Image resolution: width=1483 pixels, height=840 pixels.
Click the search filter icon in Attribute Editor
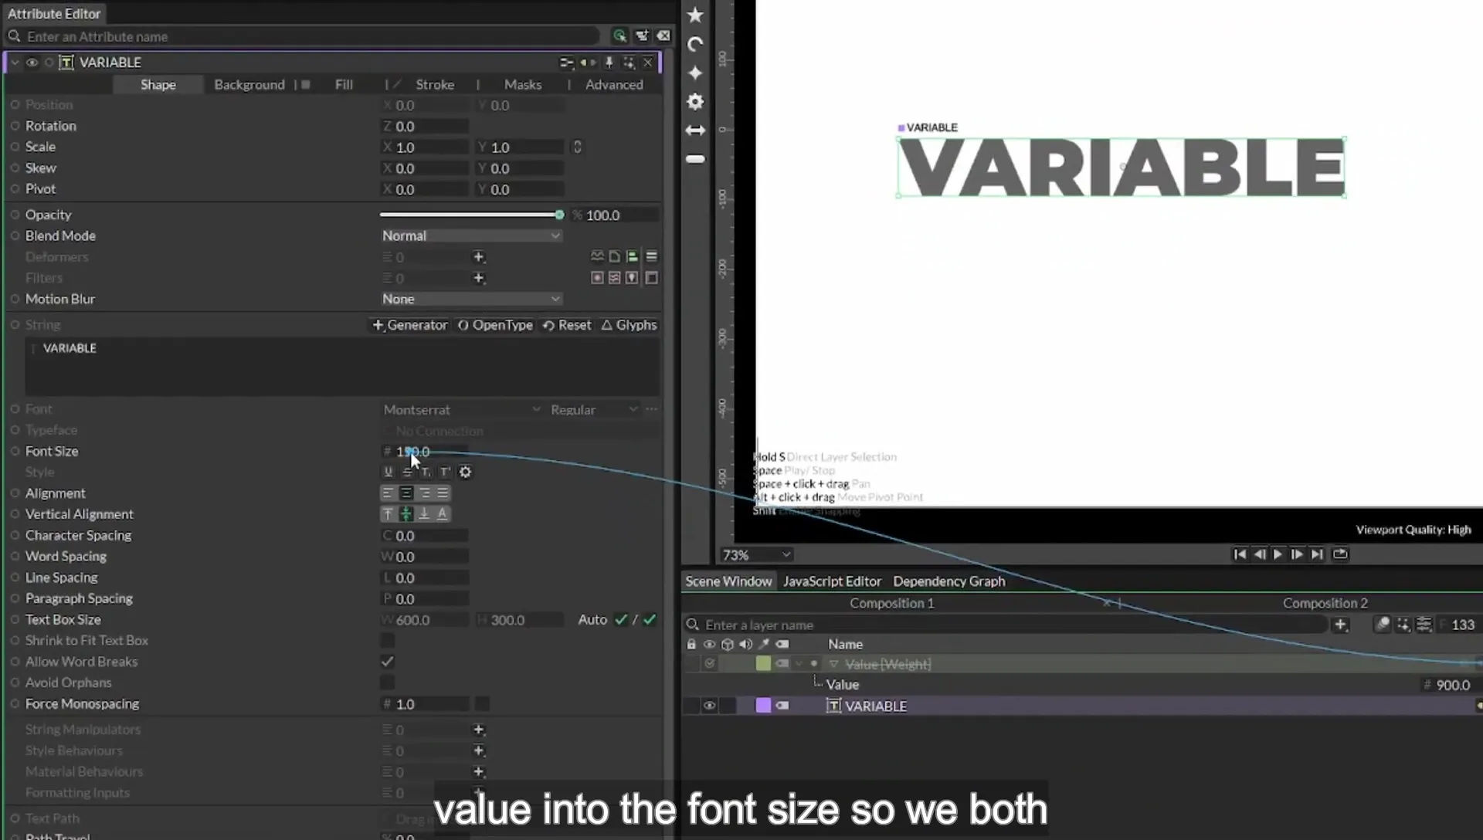pyautogui.click(x=619, y=36)
